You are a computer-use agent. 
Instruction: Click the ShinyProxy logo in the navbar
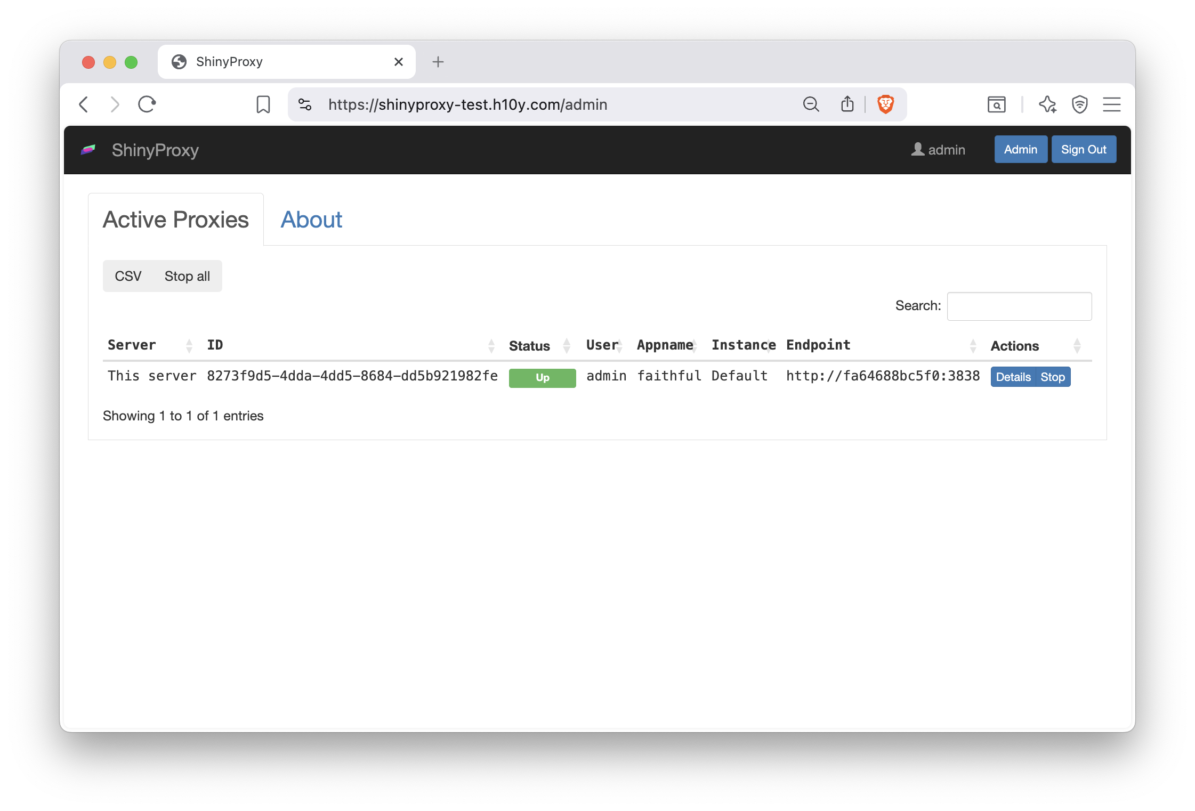[x=88, y=150]
